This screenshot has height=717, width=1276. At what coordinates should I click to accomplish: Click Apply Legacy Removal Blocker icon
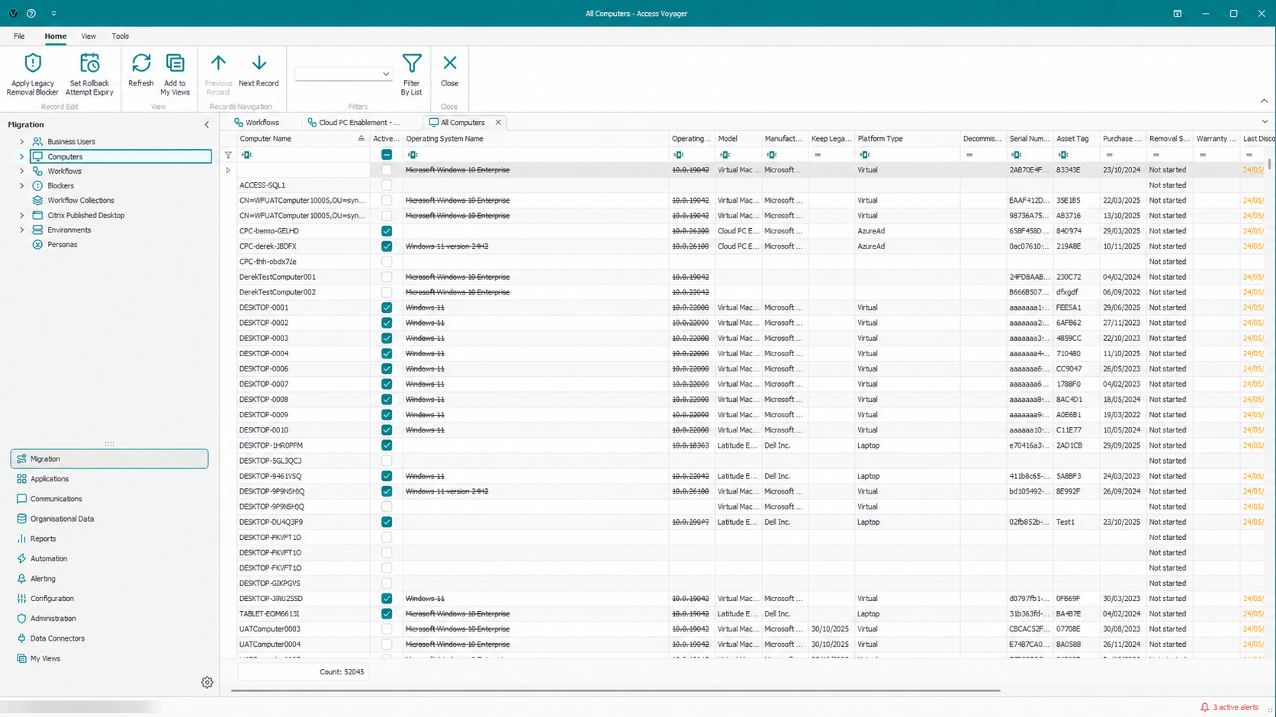click(32, 63)
